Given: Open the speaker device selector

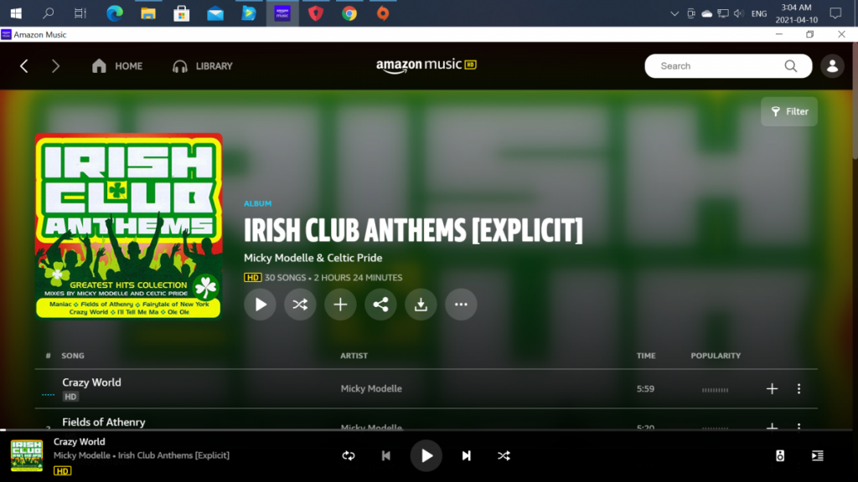Looking at the screenshot, I should (x=780, y=456).
